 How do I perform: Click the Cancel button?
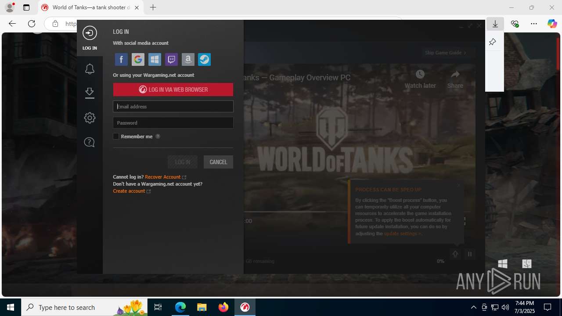coord(218,162)
